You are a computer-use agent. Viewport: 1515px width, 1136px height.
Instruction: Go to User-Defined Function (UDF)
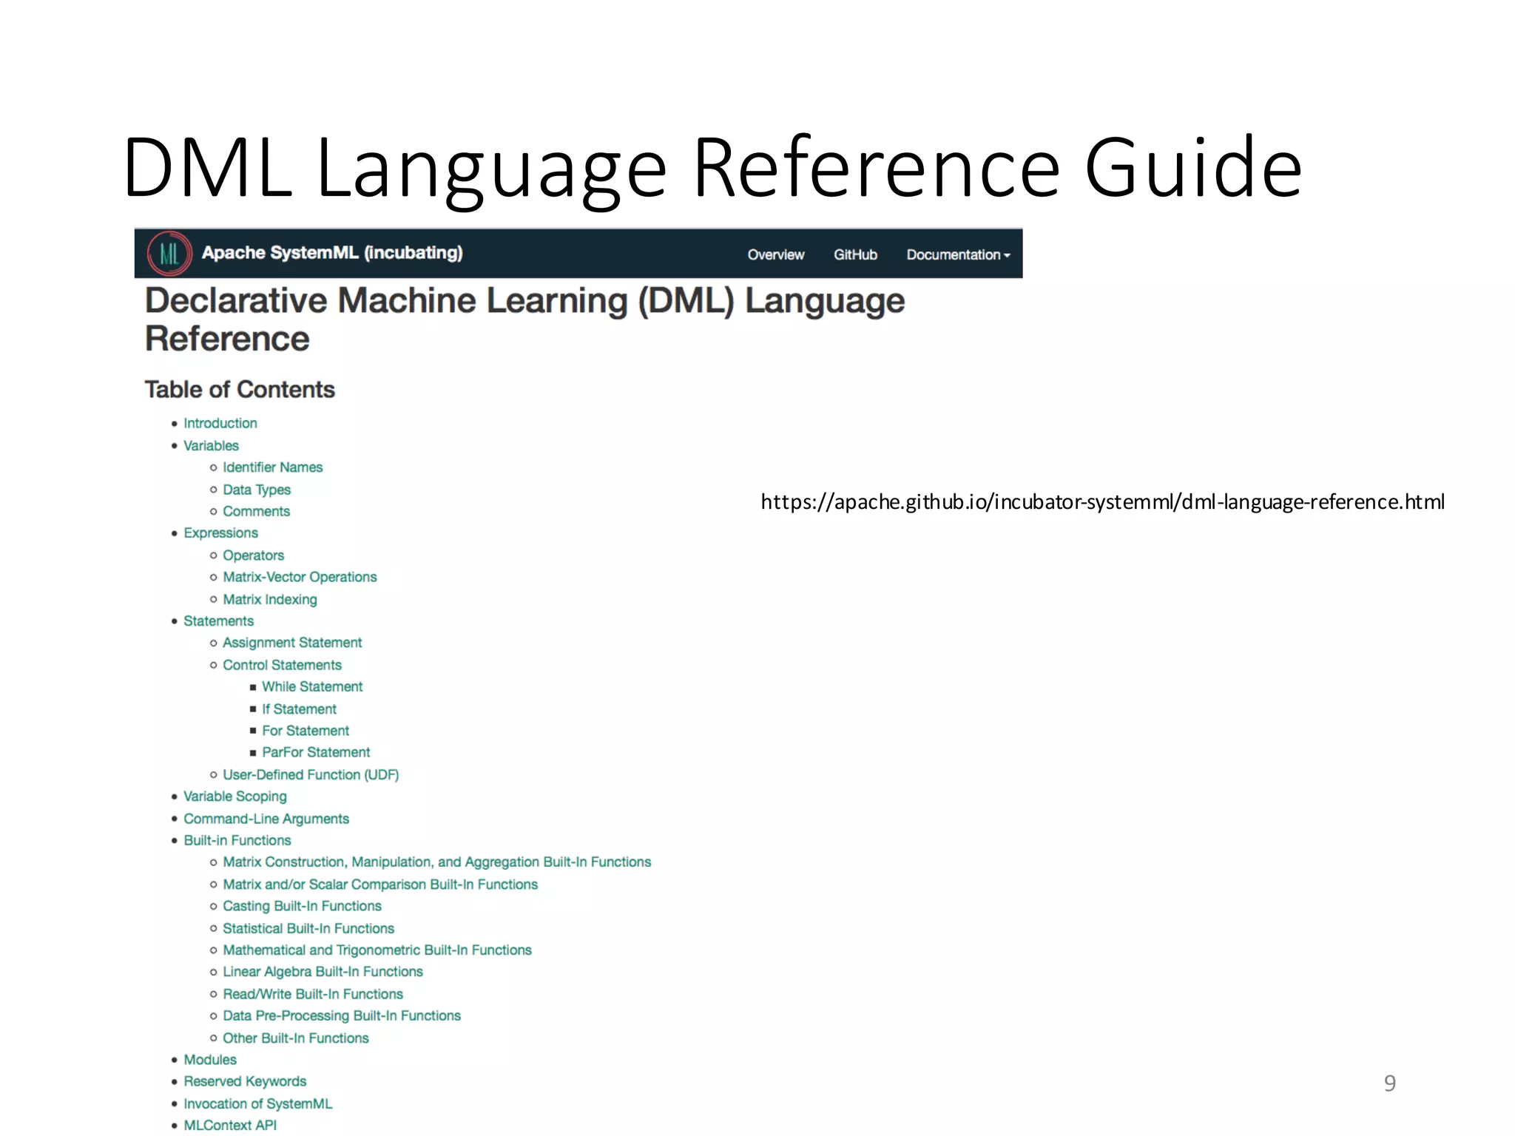311,774
